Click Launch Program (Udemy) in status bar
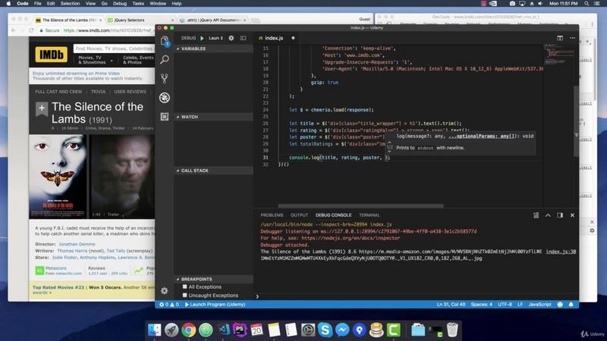The image size is (607, 341). 215,305
